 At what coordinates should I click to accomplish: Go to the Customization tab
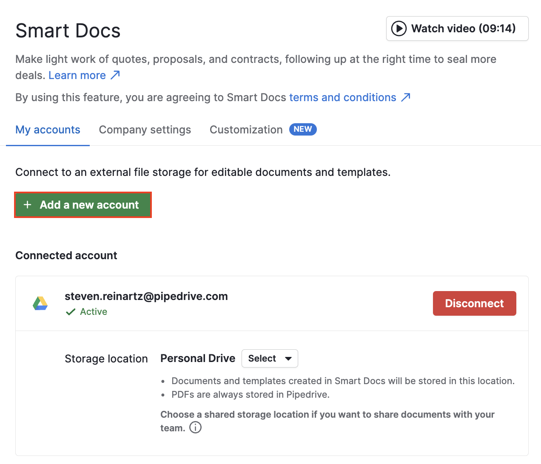[x=246, y=130]
